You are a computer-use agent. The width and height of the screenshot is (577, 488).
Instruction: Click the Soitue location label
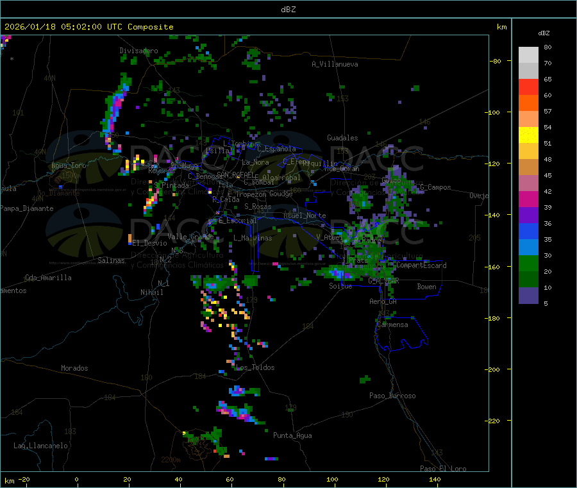(x=340, y=286)
